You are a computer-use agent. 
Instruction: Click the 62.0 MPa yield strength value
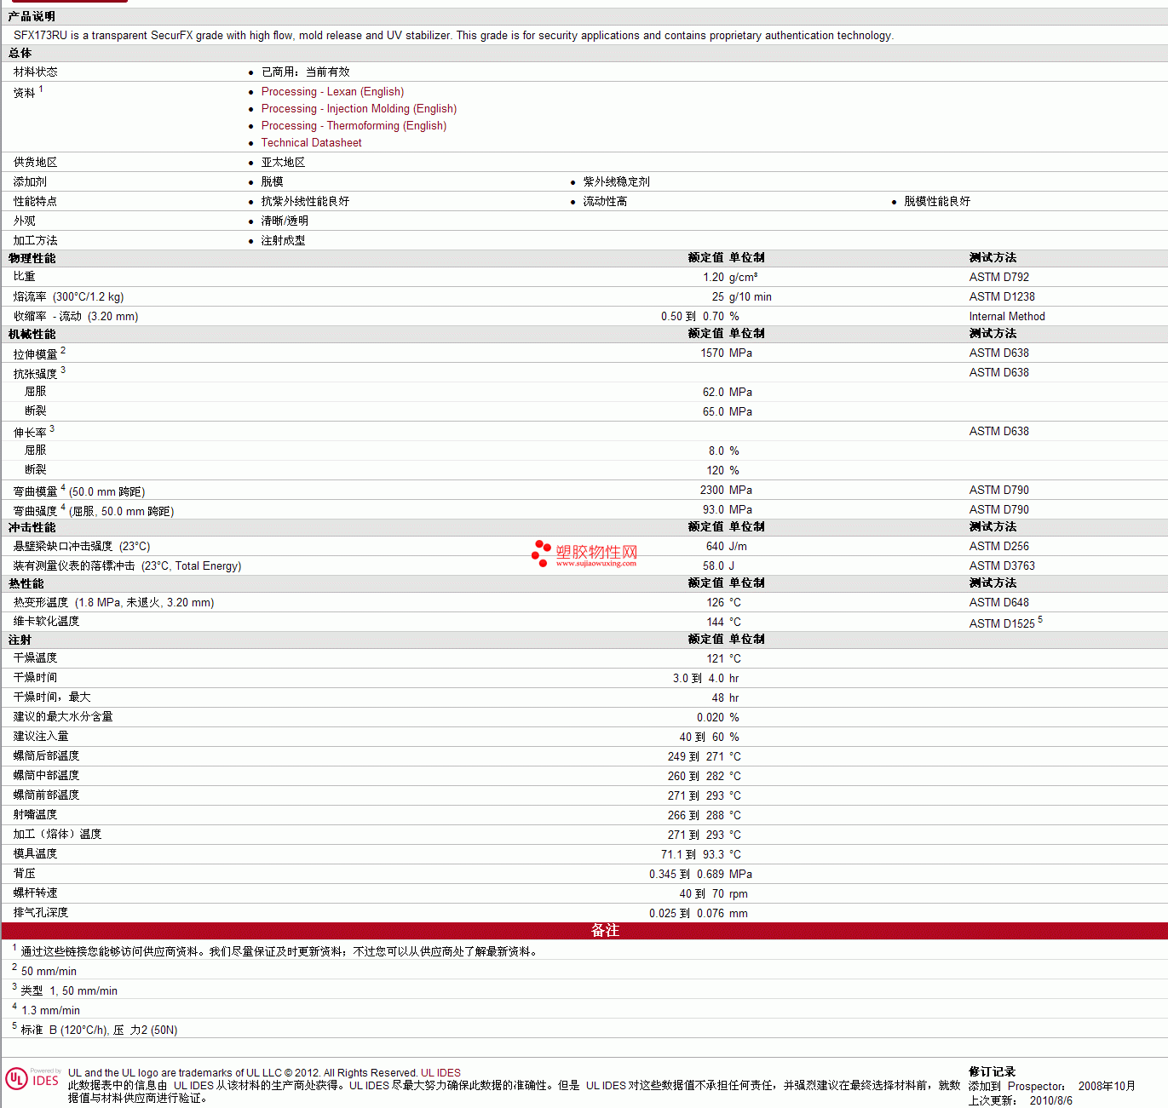point(728,393)
